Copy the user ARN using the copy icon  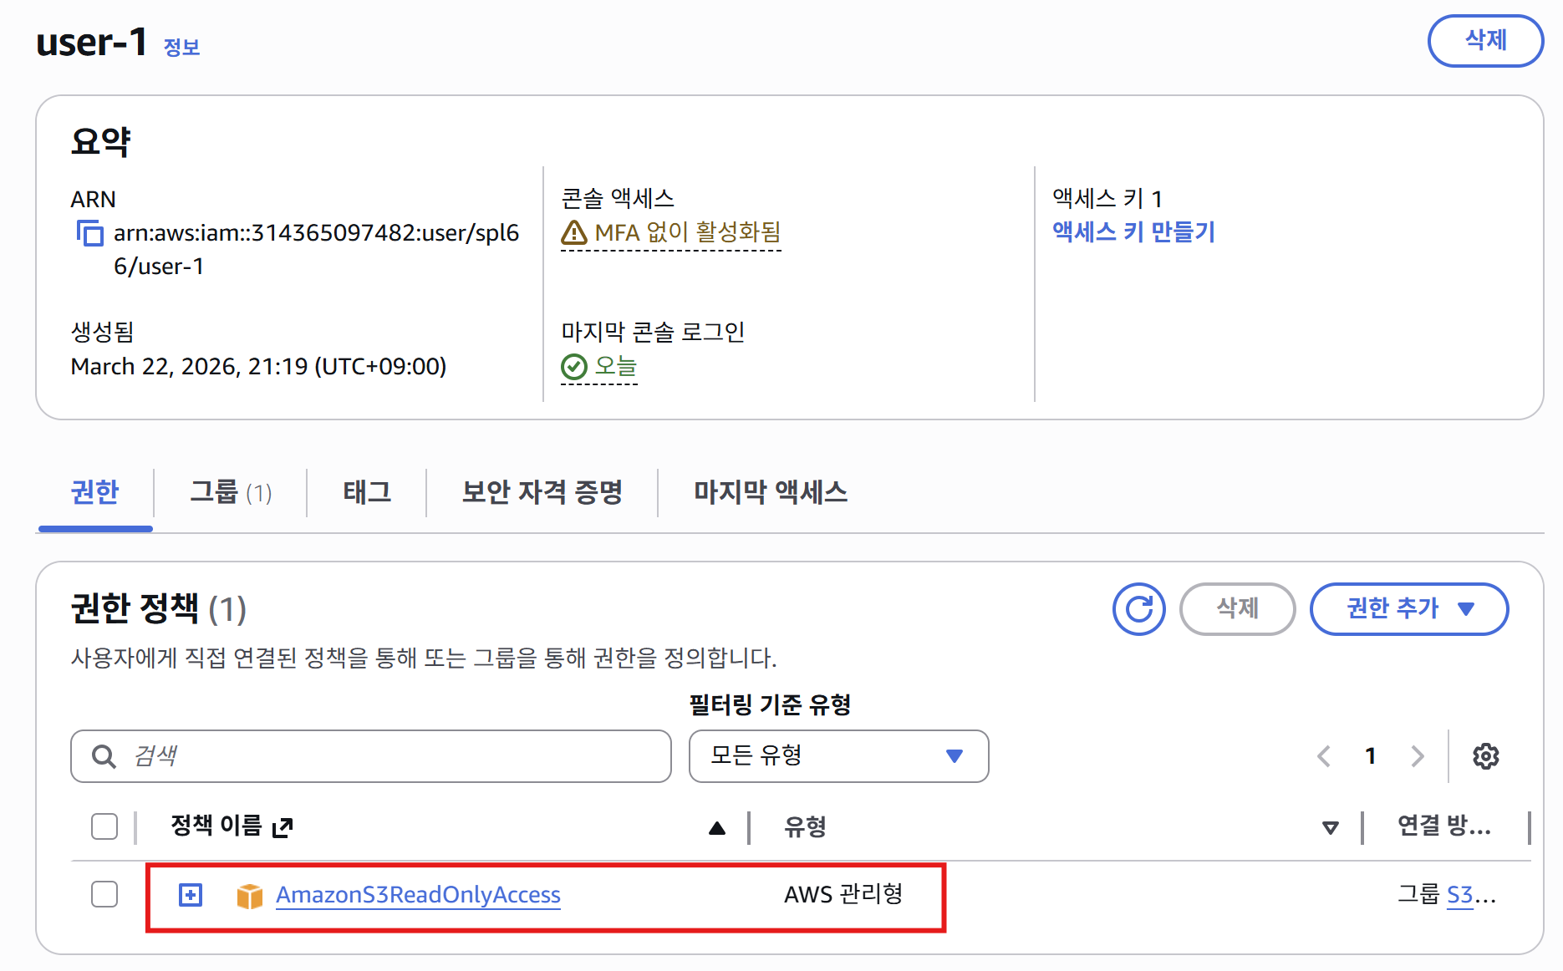[89, 234]
